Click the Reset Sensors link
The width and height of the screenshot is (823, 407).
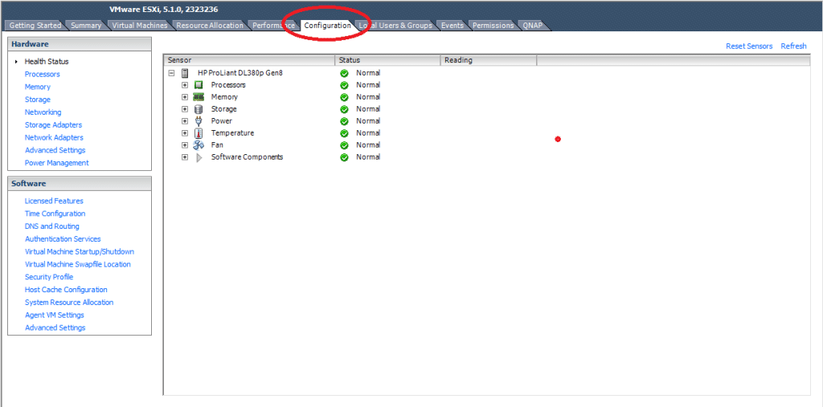[x=749, y=46]
